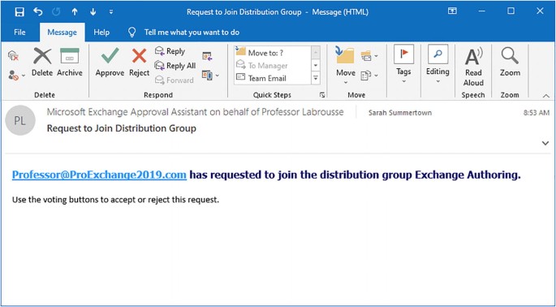This screenshot has height=307, width=556.
Task: Expand the Quick Steps gallery
Action: coord(316,78)
